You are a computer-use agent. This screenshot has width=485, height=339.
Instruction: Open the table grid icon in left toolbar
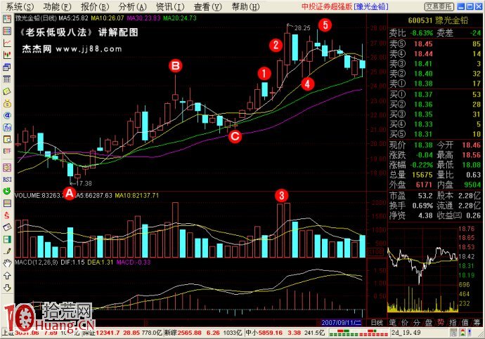7,79
